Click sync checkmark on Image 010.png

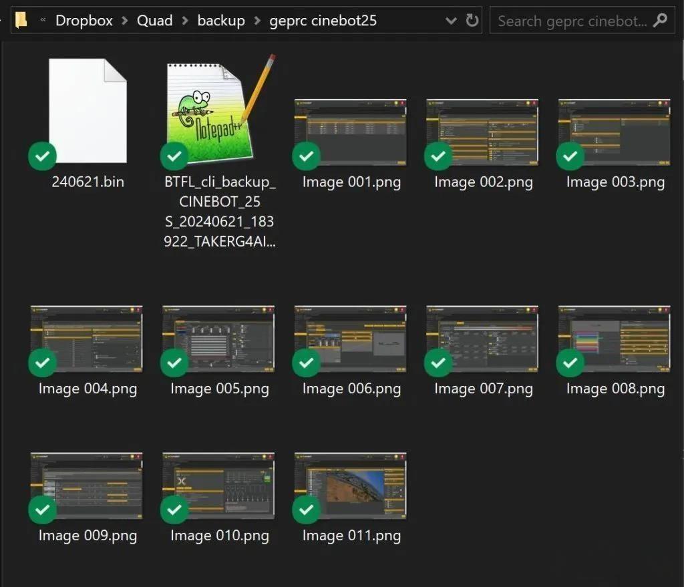tap(174, 510)
